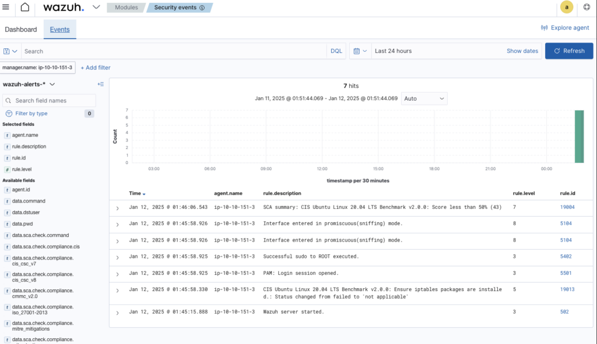Select data.sca.check.compliance.iso_27001-2013 field

pyautogui.click(x=43, y=310)
